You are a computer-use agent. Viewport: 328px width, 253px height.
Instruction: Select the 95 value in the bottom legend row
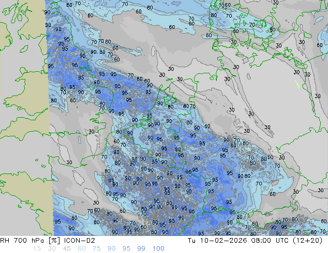tap(126, 249)
